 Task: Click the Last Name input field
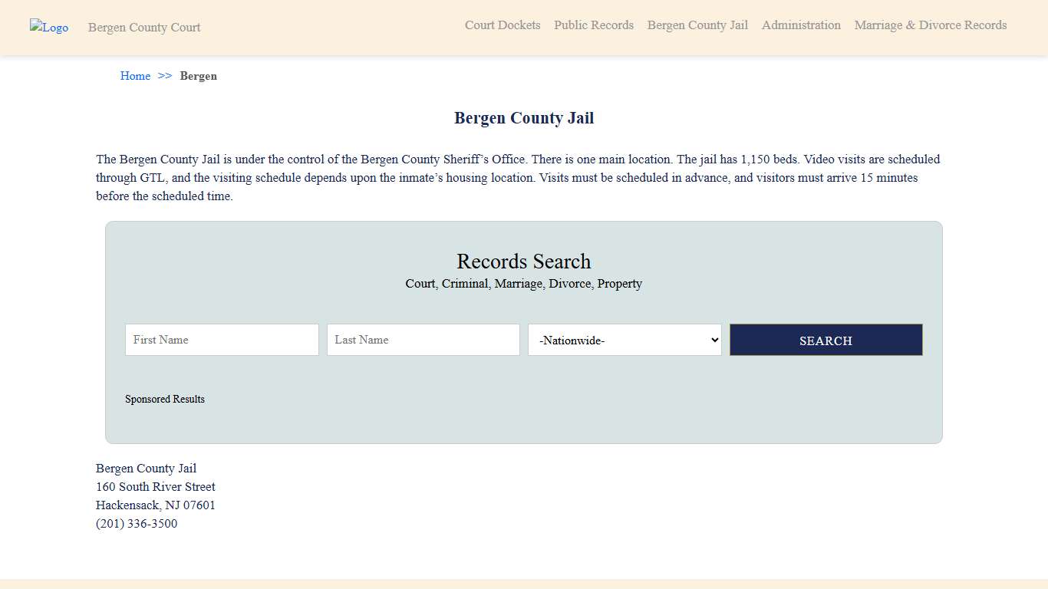click(x=423, y=340)
